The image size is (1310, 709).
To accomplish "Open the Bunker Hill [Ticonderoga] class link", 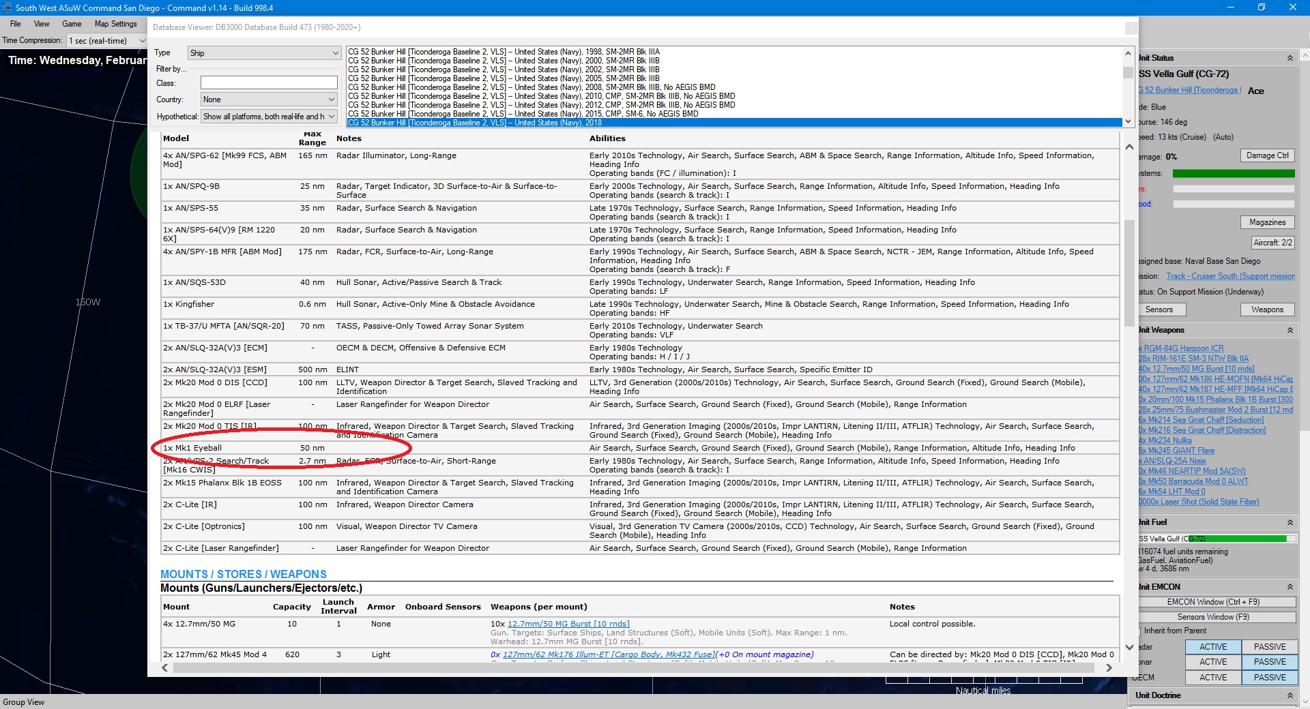I will [x=1189, y=90].
